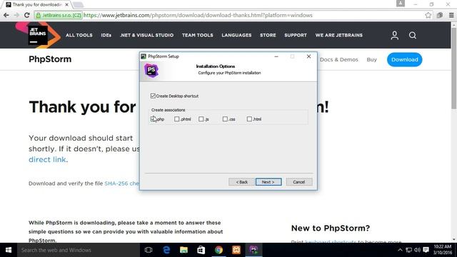Click the taskbar search box
457x257 pixels.
coord(79,250)
